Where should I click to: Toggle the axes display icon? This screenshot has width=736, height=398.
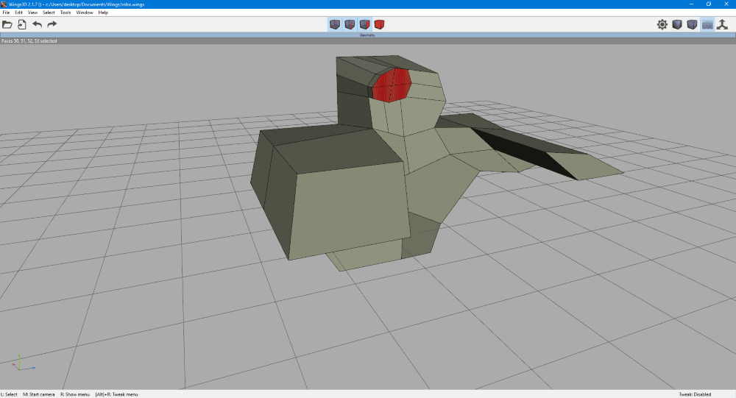tap(723, 24)
